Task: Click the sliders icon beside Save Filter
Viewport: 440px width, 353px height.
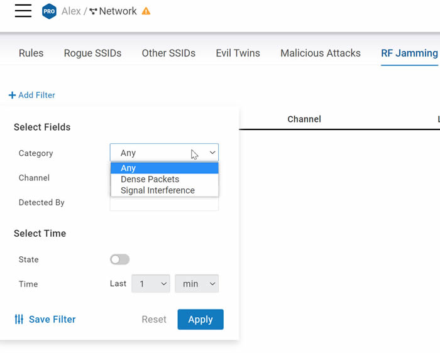Action: tap(19, 319)
